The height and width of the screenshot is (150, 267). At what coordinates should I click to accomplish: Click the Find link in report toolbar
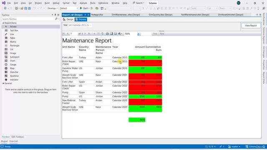point(155,34)
